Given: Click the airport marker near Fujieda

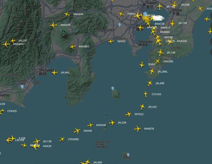Looking at the screenshot, I should tap(22, 87).
